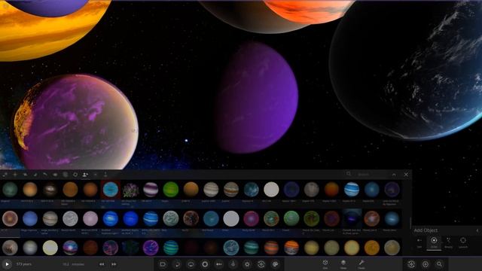This screenshot has height=271, width=482.
Task: Pick the orange and blue banded planet in the bottom row
Action: (291, 248)
